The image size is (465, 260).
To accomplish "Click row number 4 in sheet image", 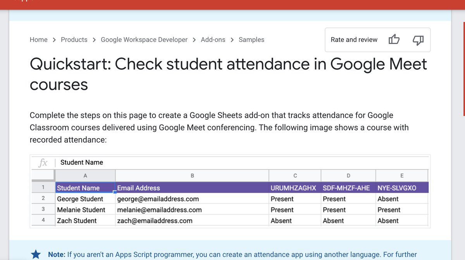I will click(x=43, y=220).
